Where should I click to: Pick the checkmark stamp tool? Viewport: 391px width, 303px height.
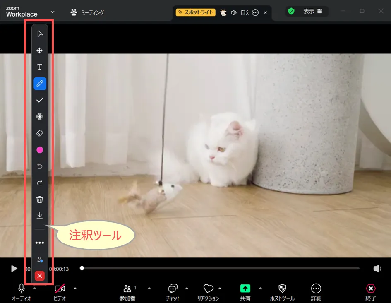(x=40, y=100)
